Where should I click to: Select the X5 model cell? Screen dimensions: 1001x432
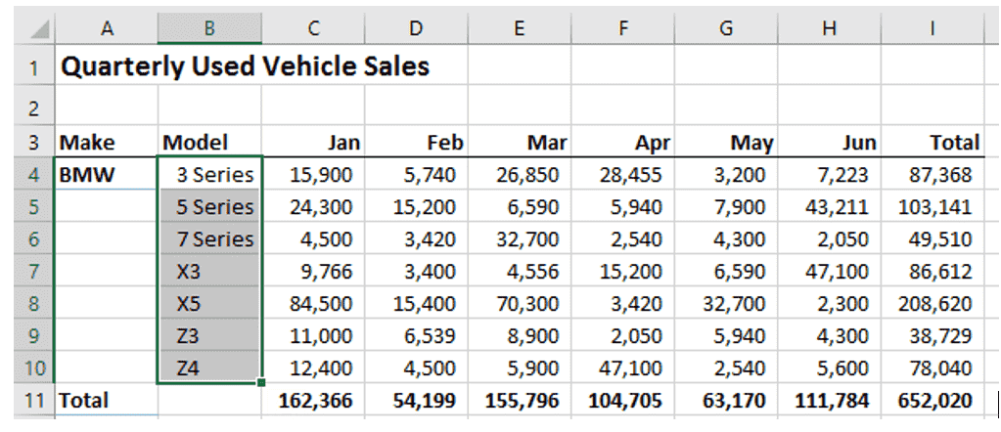pyautogui.click(x=209, y=304)
